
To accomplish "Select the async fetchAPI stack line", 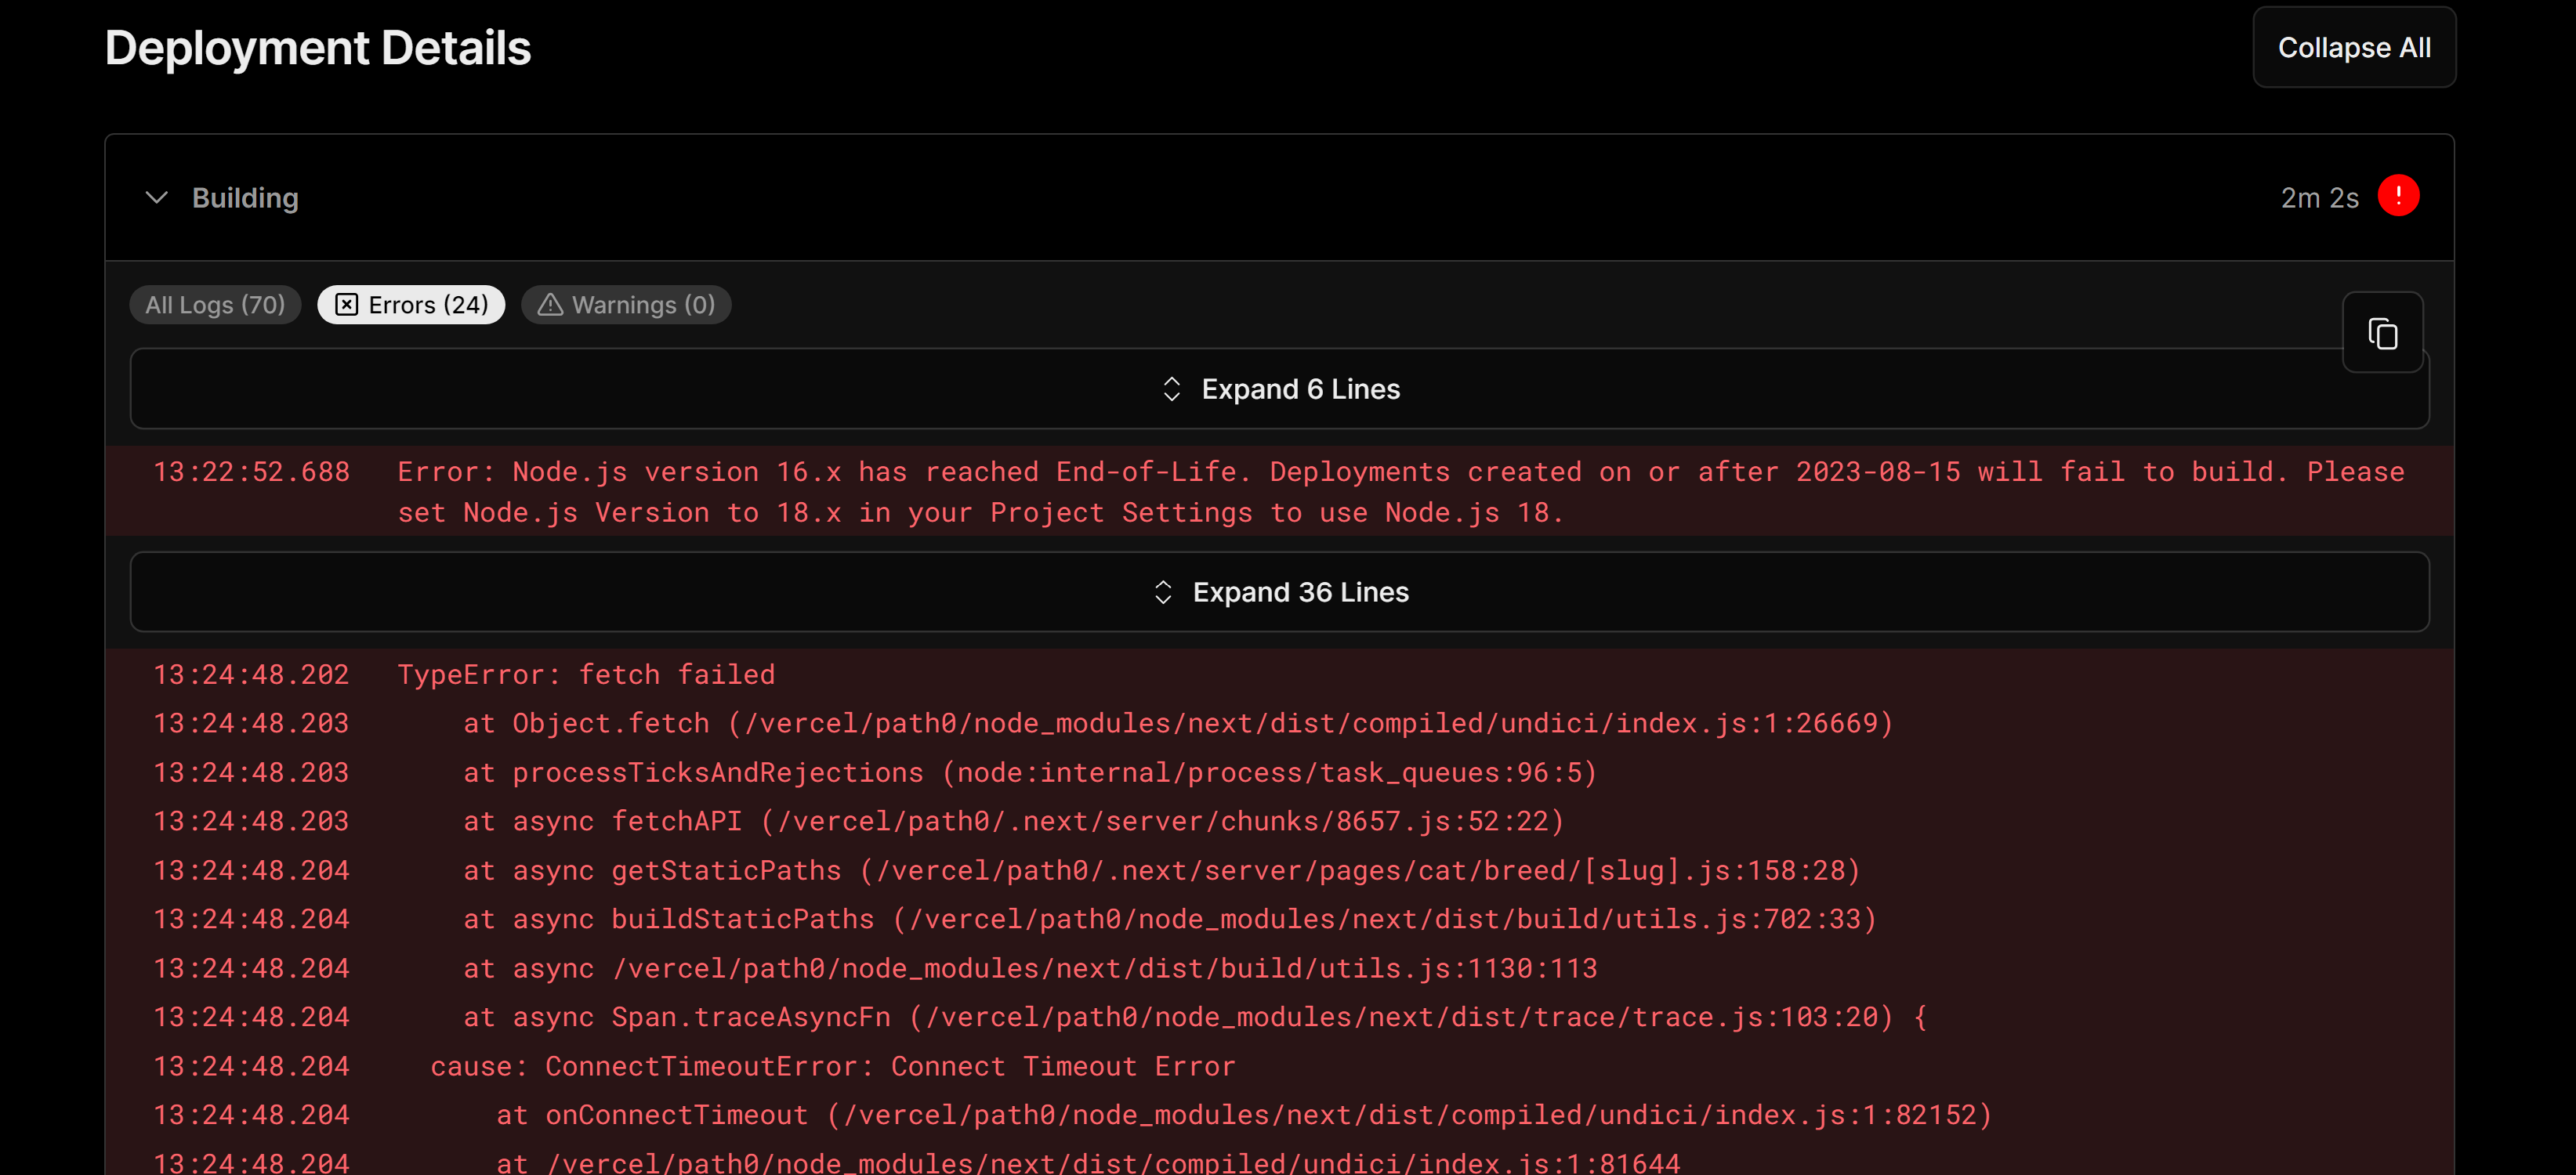I will tap(1013, 821).
